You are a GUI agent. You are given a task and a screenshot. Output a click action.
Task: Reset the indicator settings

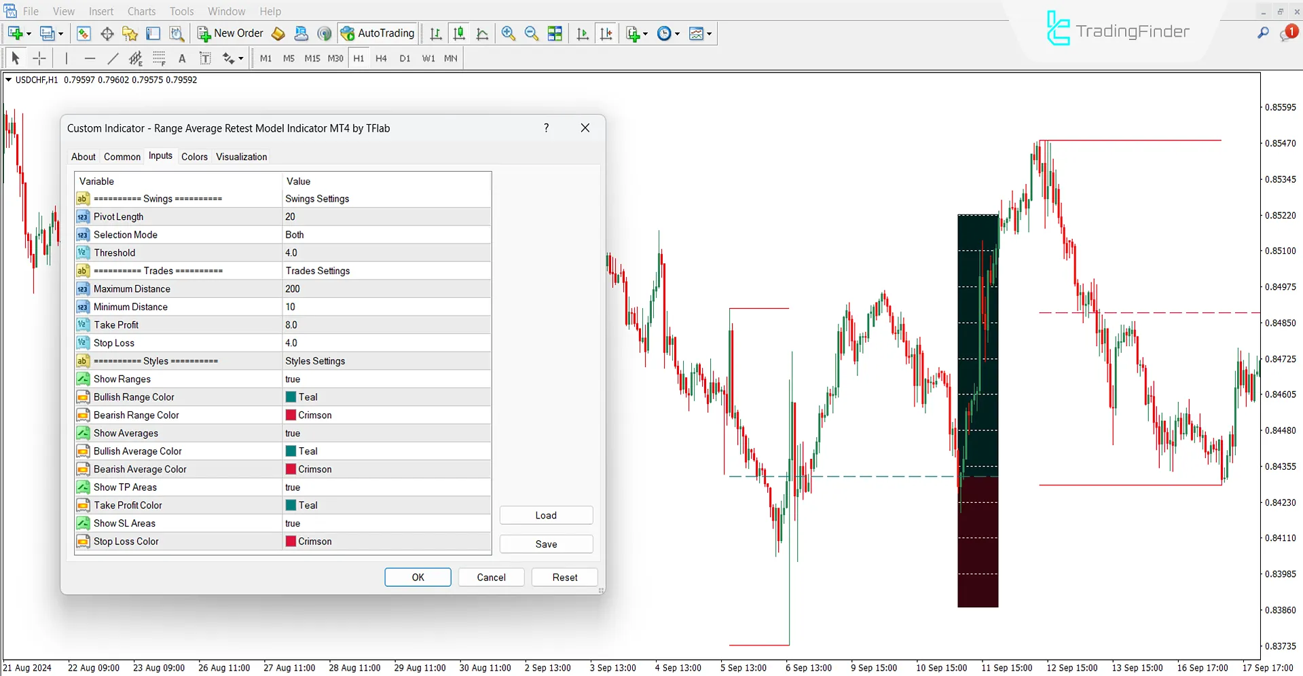(564, 577)
